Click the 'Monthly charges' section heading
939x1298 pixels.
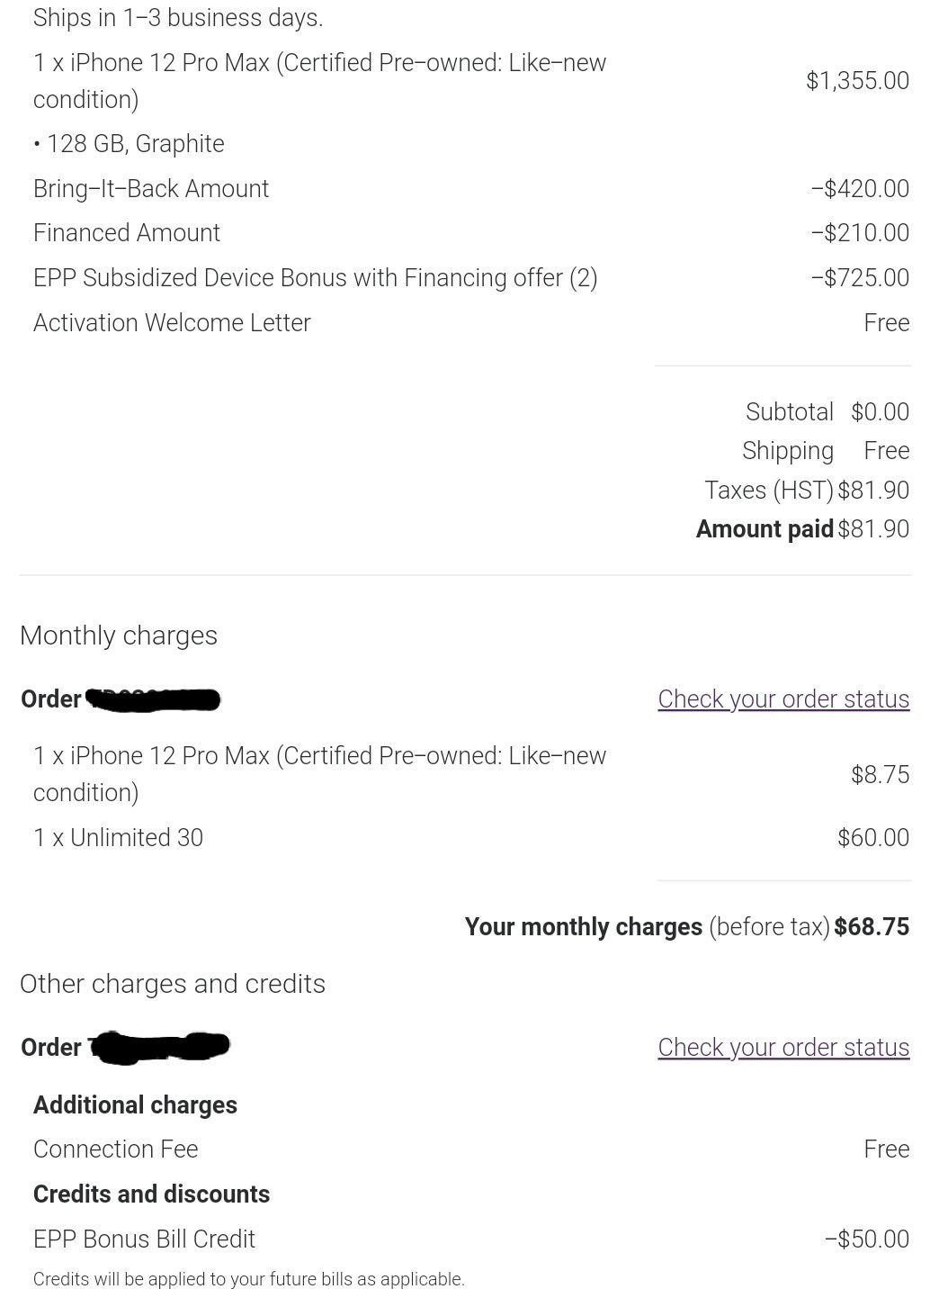pos(118,635)
